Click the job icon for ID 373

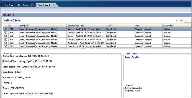tap(5, 43)
